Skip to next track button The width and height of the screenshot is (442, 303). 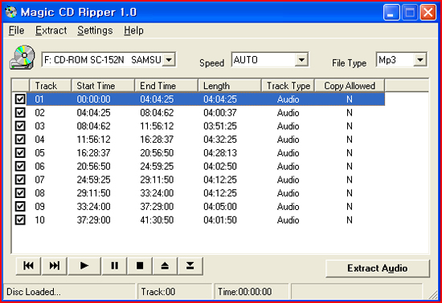54,265
